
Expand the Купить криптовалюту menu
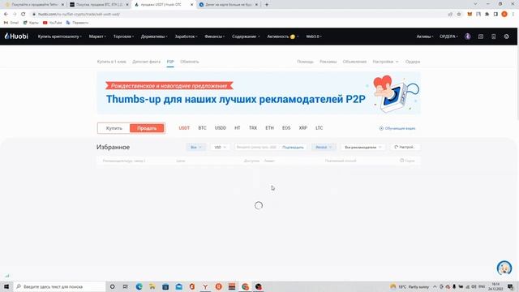59,36
